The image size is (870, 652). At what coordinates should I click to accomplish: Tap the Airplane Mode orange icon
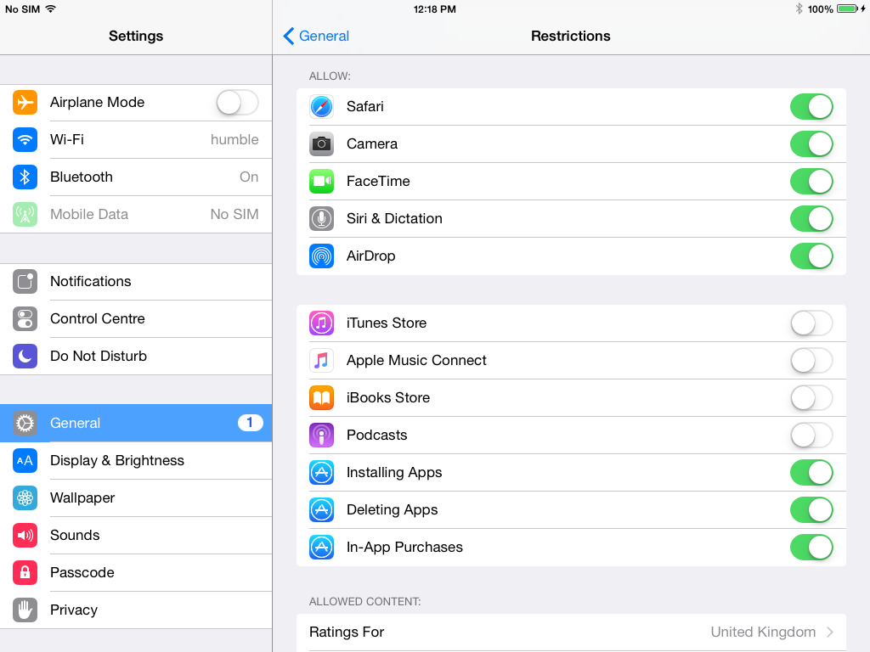point(25,102)
